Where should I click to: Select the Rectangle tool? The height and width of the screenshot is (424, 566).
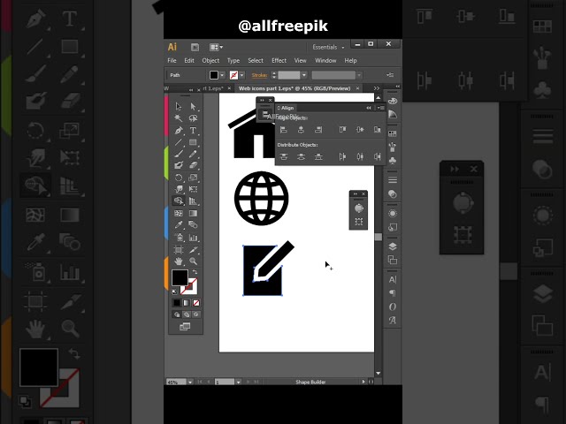tap(193, 142)
